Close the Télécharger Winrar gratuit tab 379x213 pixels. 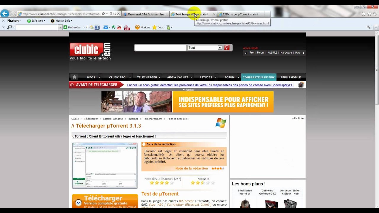pos(214,14)
